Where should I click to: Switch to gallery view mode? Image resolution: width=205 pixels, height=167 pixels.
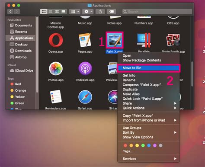(x=64, y=12)
